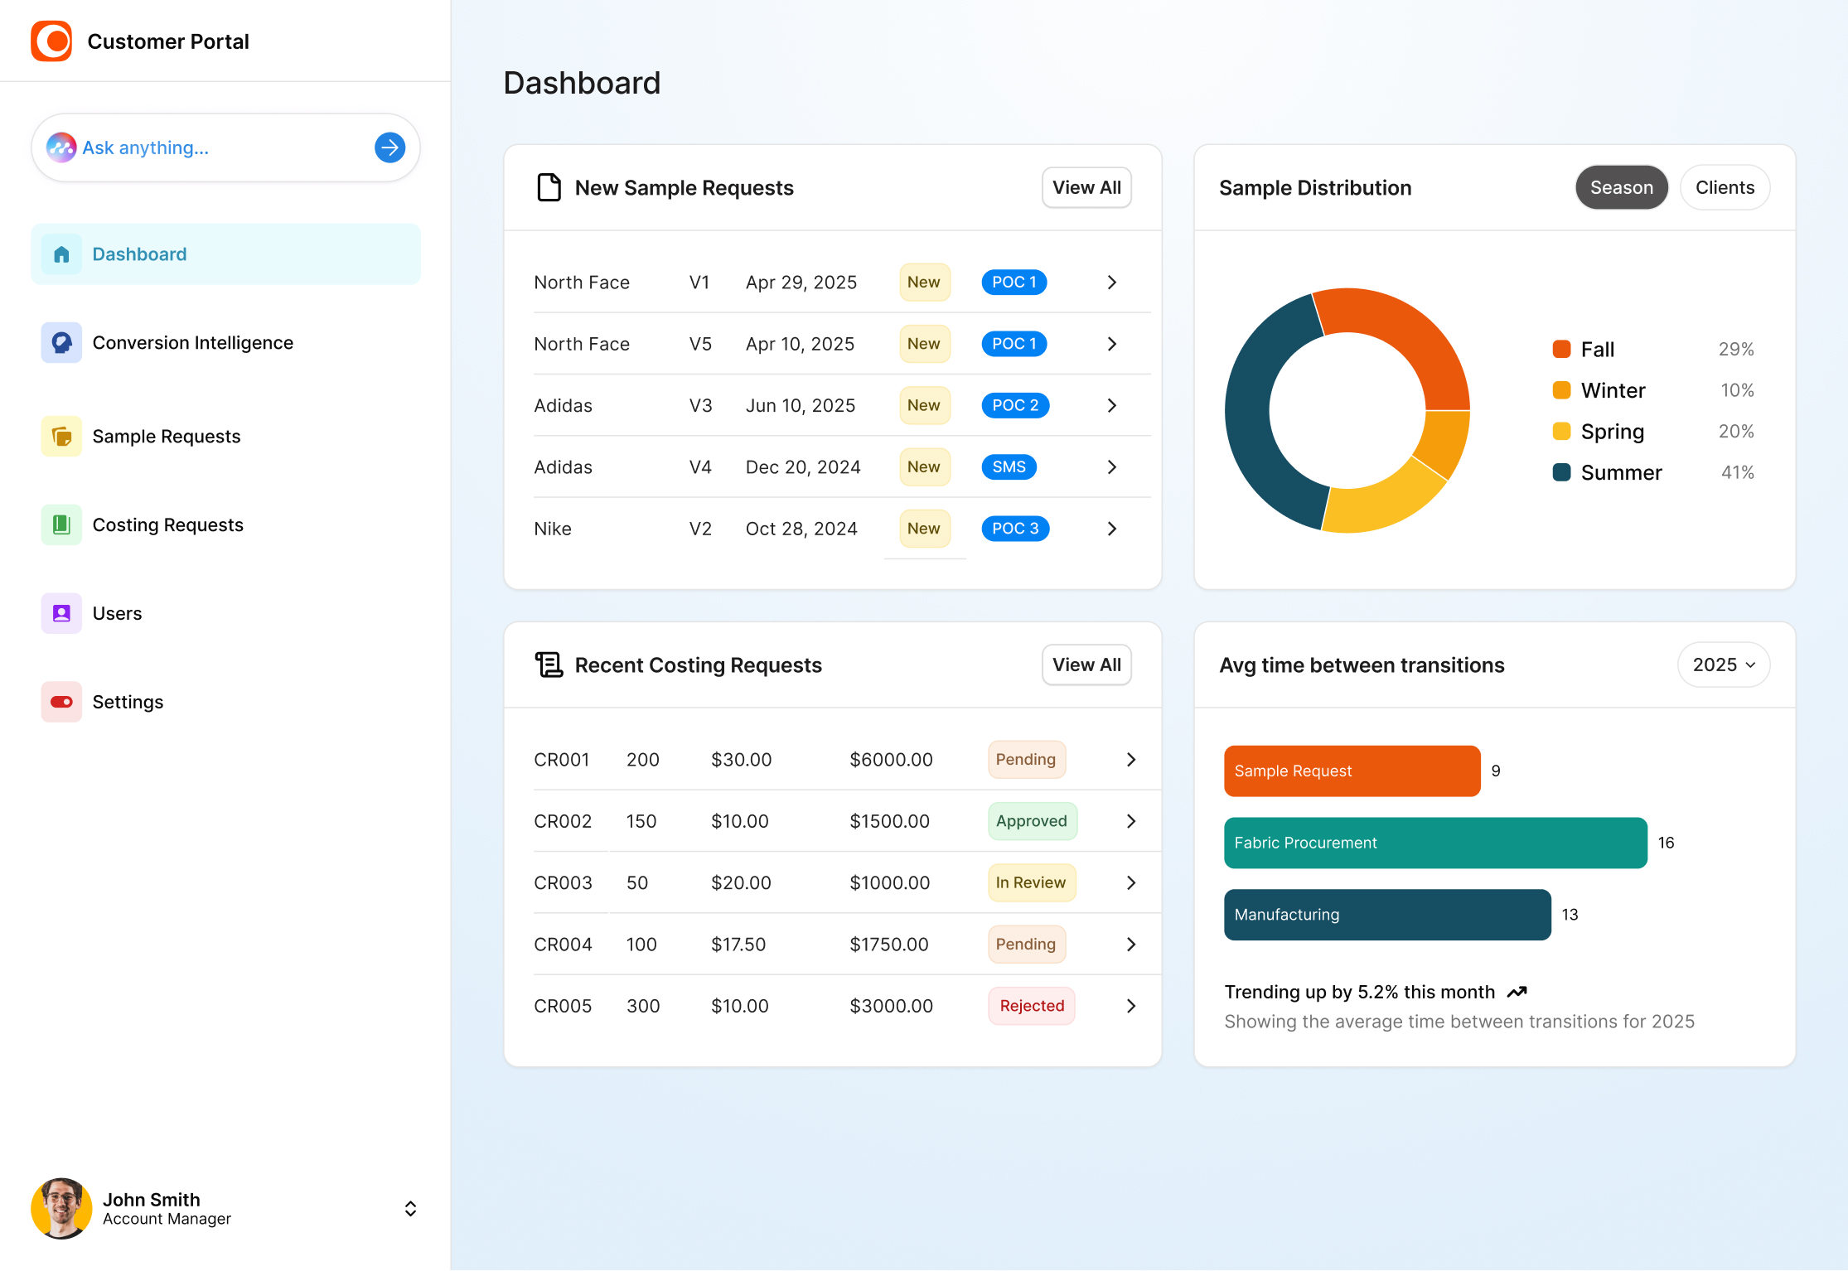Image resolution: width=1848 pixels, height=1271 pixels.
Task: Click the Fall legend color swatch
Action: (1561, 349)
